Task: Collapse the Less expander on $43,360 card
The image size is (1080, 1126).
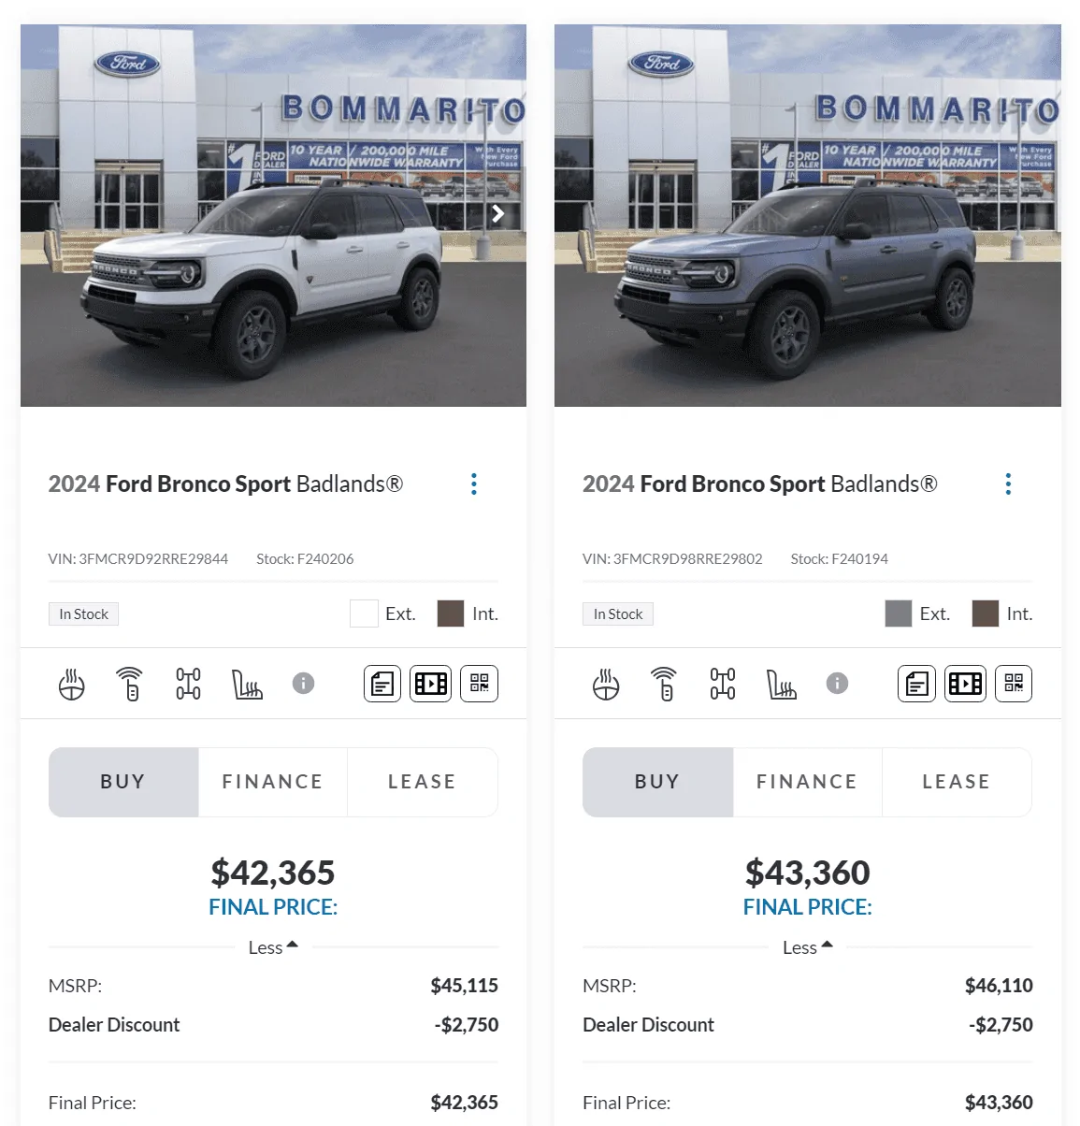Action: (x=807, y=947)
